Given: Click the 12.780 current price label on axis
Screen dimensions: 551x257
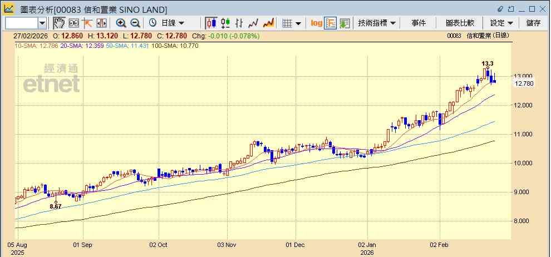Looking at the screenshot, I should [x=524, y=83].
